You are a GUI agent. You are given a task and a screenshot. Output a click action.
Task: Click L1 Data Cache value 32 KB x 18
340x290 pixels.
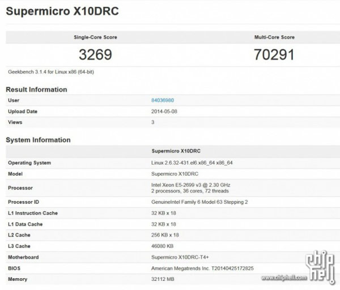[164, 224]
